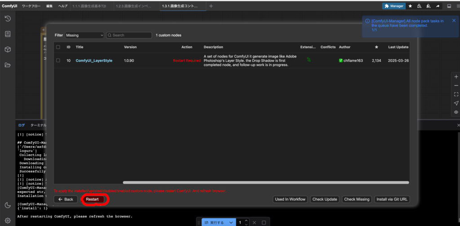Click the version 1.0.90 cell
Image resolution: width=460 pixels, height=226 pixels.
129,61
